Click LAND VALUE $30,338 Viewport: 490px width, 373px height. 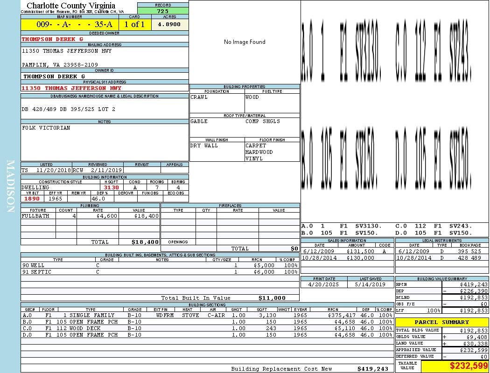476,343
